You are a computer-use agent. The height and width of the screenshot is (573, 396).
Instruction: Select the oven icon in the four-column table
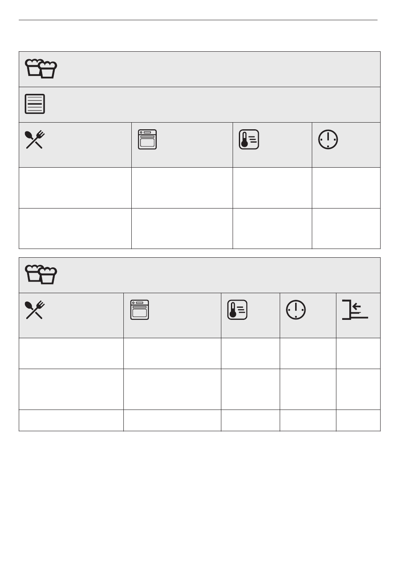(x=148, y=139)
